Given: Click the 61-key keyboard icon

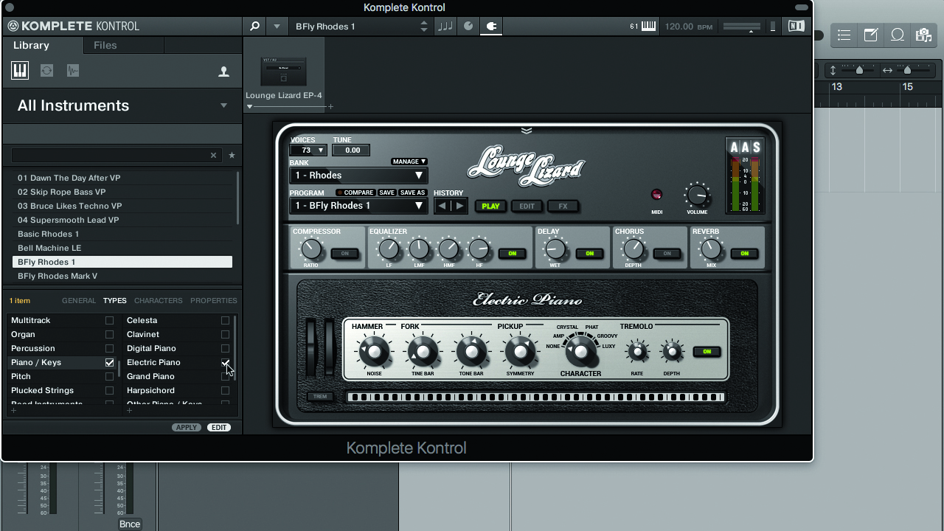Looking at the screenshot, I should coord(648,27).
